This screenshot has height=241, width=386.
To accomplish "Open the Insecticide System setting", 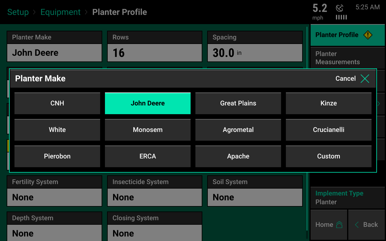I will coord(155,191).
